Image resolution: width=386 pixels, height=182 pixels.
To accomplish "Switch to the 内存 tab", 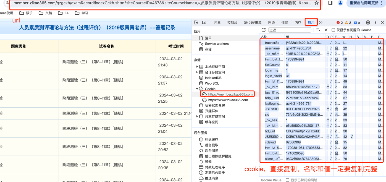I will click(298, 23).
